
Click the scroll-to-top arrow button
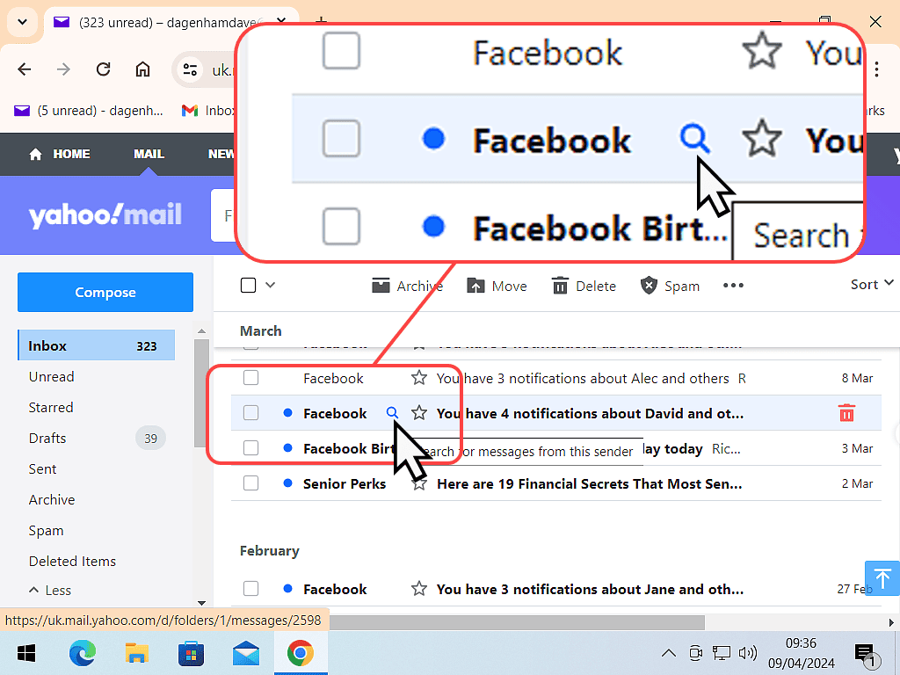click(x=882, y=577)
